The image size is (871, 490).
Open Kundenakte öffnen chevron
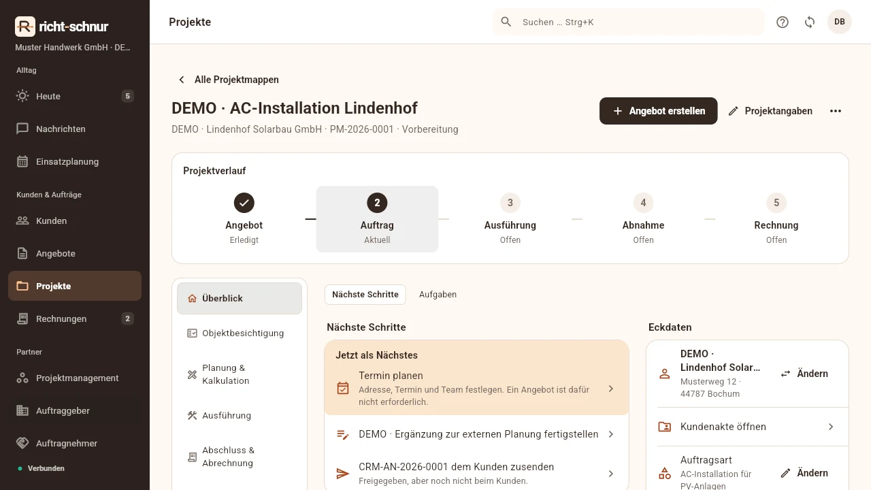(831, 427)
